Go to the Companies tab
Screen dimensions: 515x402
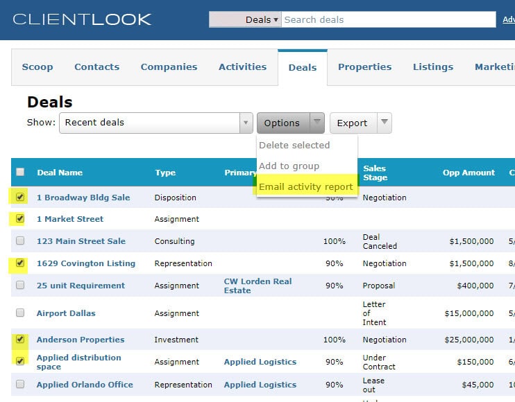point(169,67)
